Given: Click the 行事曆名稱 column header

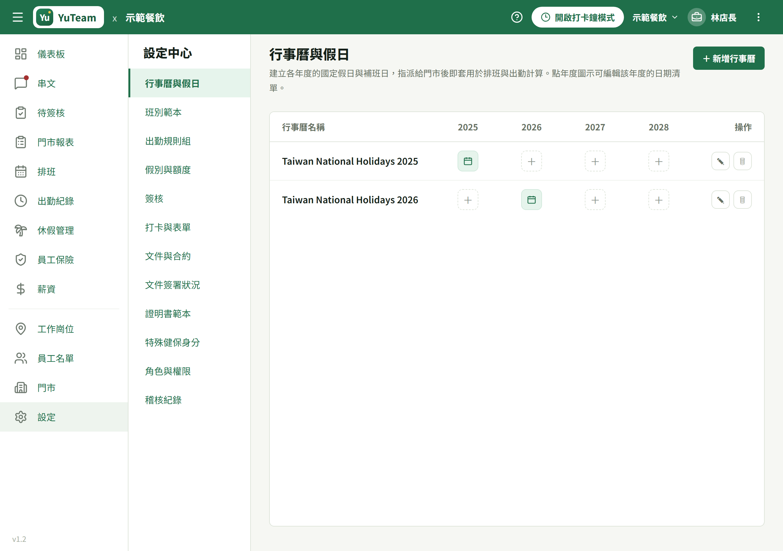Looking at the screenshot, I should click(x=303, y=127).
